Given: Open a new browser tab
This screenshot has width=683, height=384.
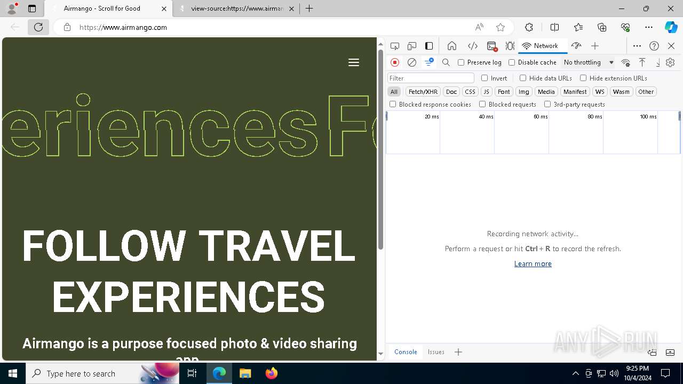Looking at the screenshot, I should pos(309,9).
